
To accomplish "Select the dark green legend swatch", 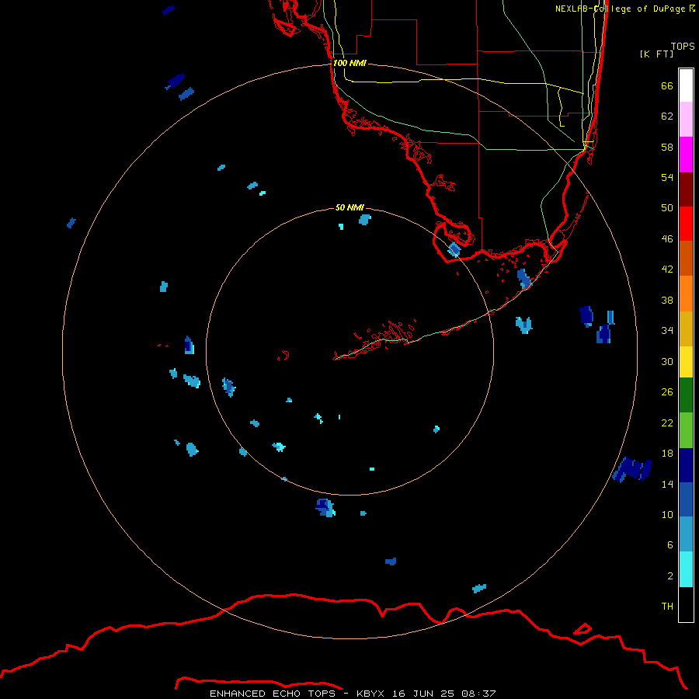I will (x=686, y=395).
